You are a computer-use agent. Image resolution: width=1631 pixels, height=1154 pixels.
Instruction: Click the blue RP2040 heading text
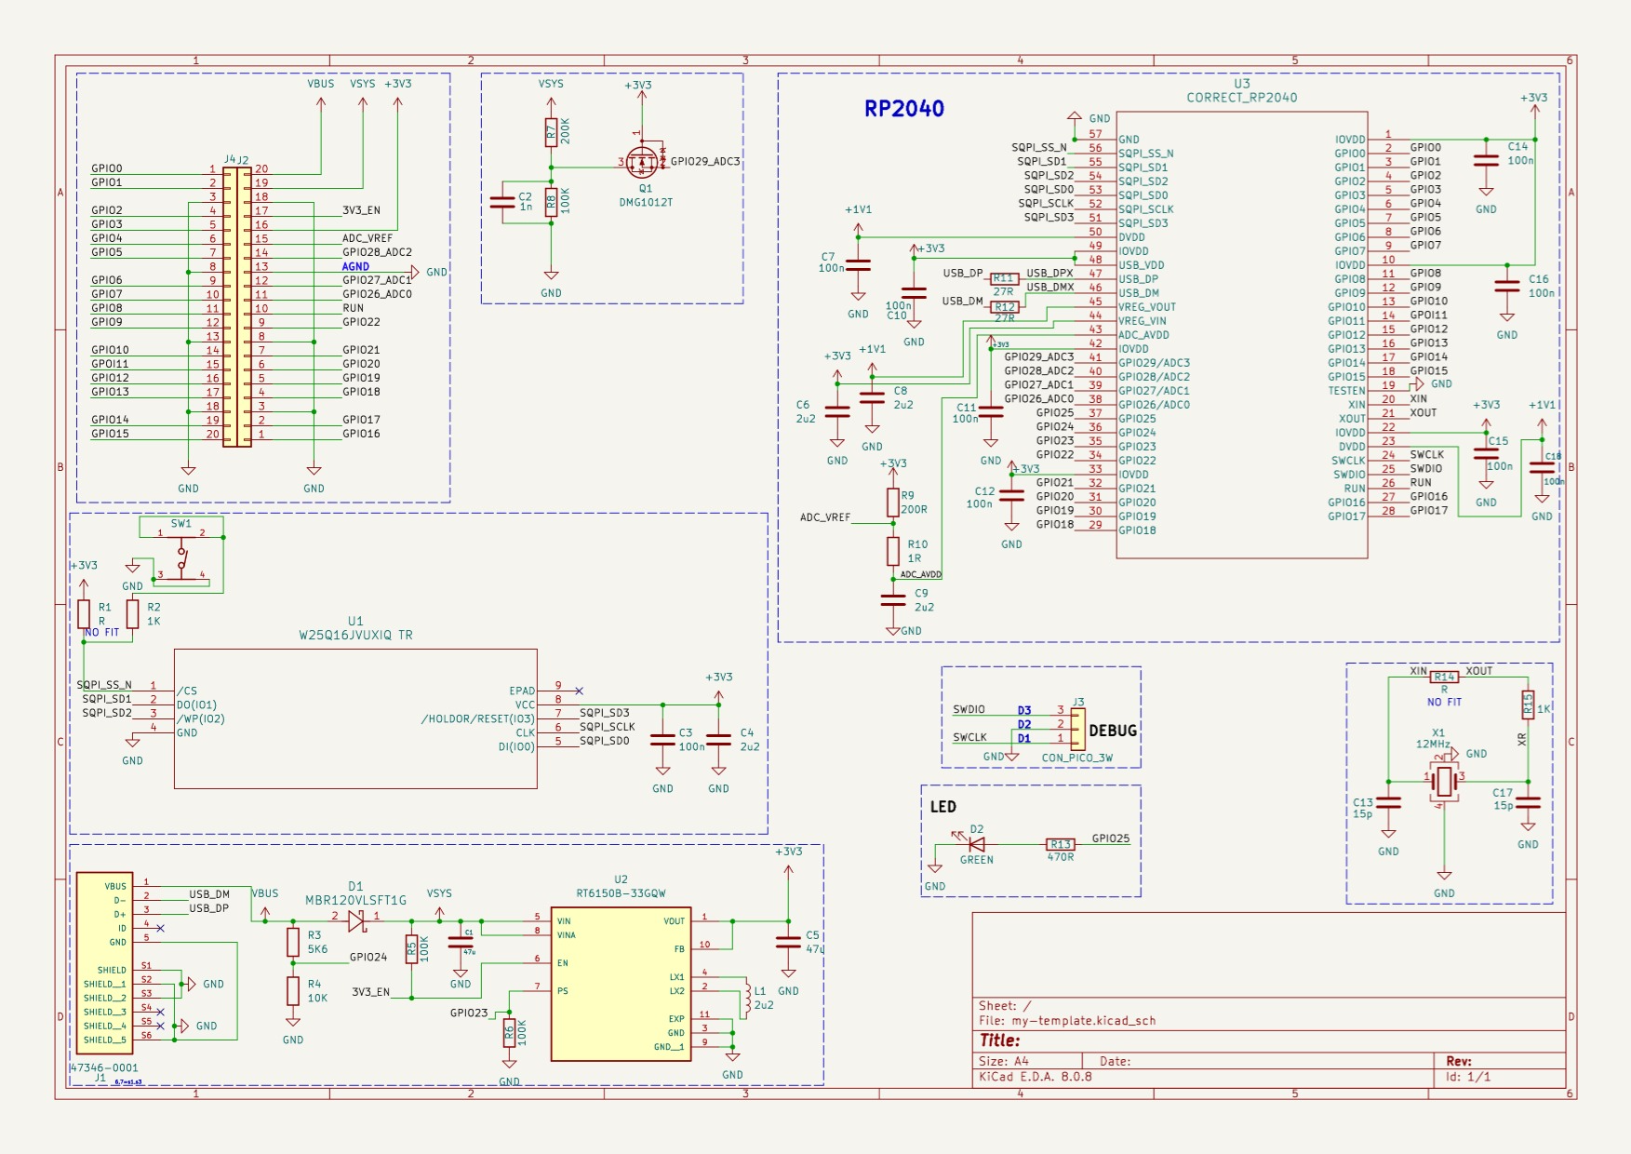pos(904,109)
